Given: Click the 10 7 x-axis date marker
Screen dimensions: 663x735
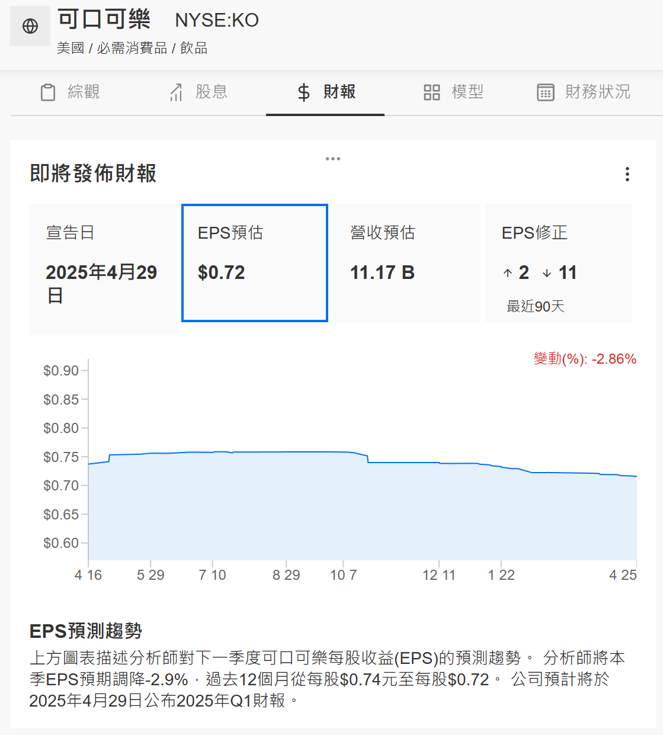Looking at the screenshot, I should [x=343, y=575].
